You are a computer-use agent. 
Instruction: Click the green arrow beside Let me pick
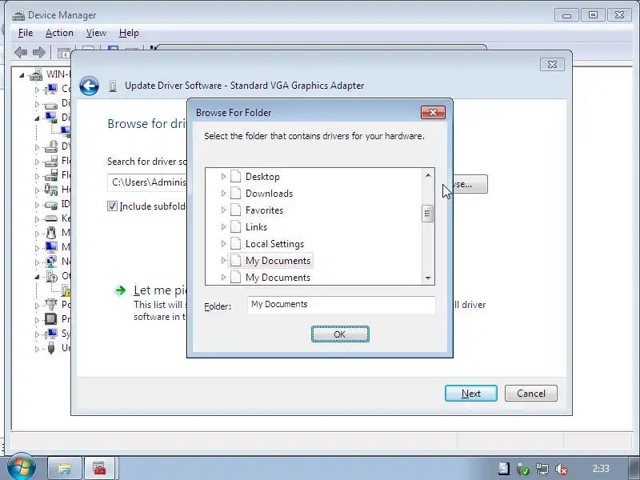coord(121,290)
